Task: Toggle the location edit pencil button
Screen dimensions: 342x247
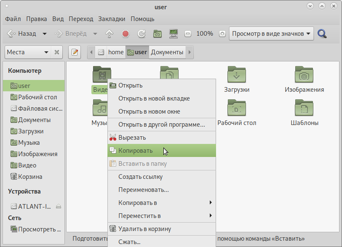Action: click(75, 52)
